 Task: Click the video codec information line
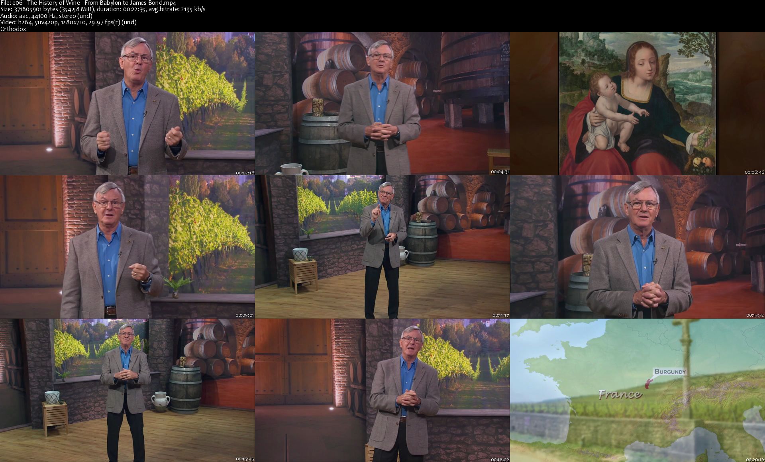click(x=68, y=22)
